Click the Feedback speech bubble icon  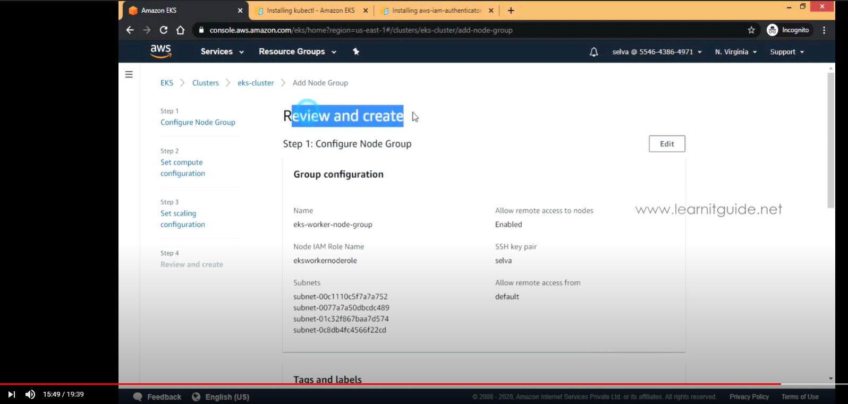pos(138,397)
